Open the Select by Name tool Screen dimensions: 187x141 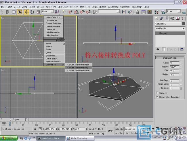coord(8,12)
